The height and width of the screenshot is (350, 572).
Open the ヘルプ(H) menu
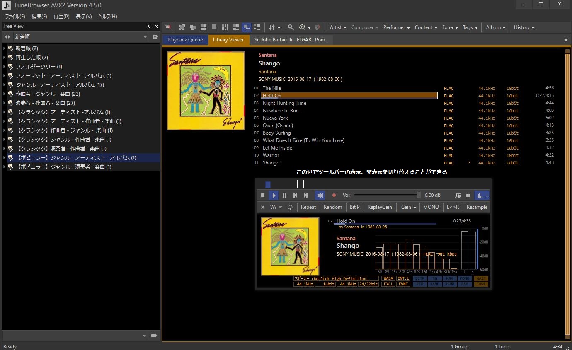107,16
